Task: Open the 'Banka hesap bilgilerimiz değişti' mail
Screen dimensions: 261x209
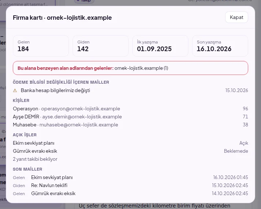Action: (x=130, y=90)
